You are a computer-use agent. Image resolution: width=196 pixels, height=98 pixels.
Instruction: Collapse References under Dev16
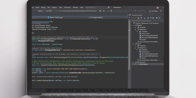pos(135,29)
